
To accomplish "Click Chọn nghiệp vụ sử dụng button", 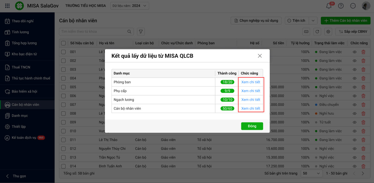I will pos(256,21).
